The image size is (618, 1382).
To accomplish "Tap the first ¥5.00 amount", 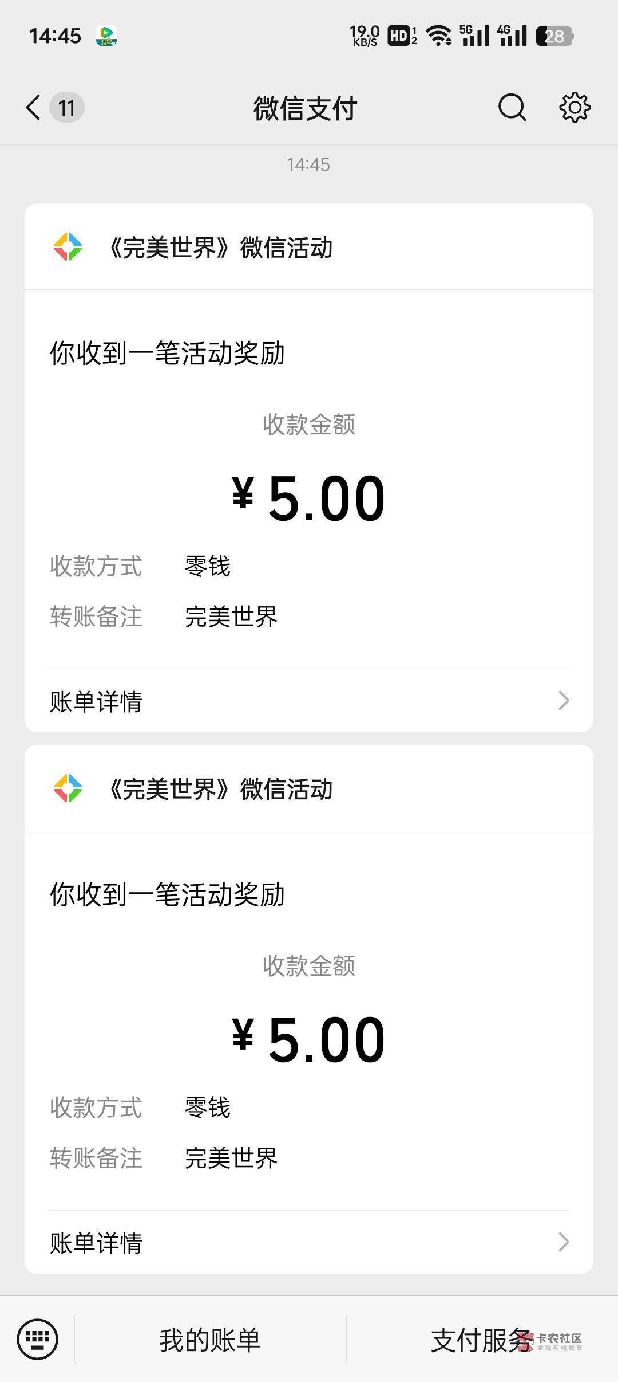I will coord(308,498).
